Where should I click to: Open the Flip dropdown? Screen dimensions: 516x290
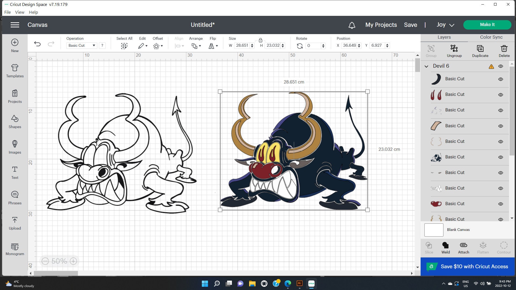[x=213, y=46]
